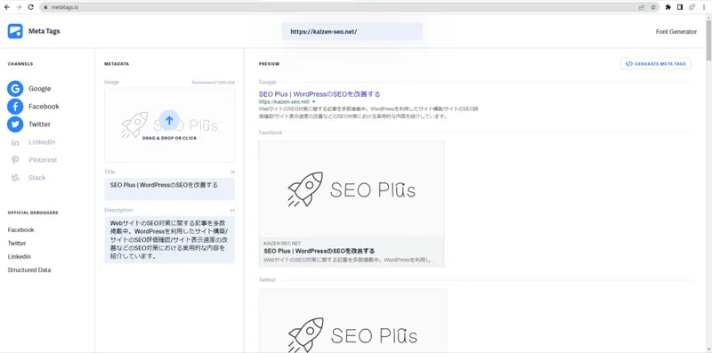Click the Google preview title link

click(320, 94)
